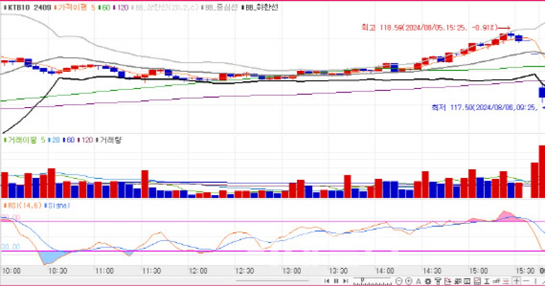Toggle the off indicator button
545x286 pixels.
point(496,281)
